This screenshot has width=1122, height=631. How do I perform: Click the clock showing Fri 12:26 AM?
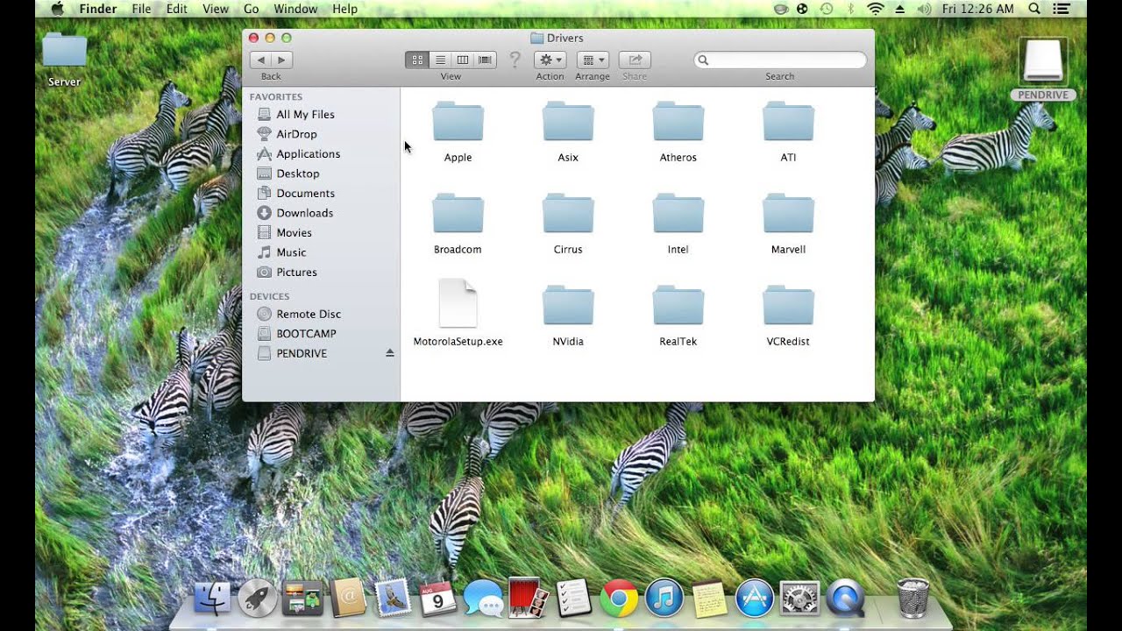[x=978, y=9]
